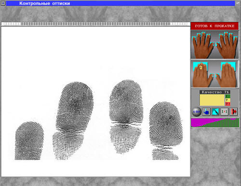Click the magenta-green histogram panel
The height and width of the screenshot is (186, 241).
(215, 123)
